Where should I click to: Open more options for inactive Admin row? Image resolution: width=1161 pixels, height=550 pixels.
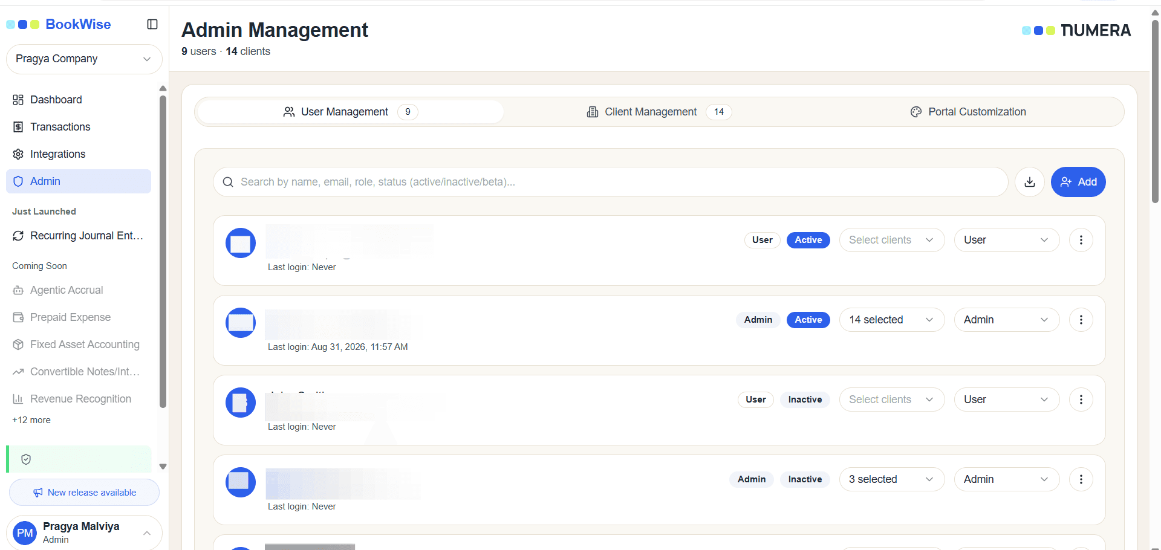[x=1081, y=479]
